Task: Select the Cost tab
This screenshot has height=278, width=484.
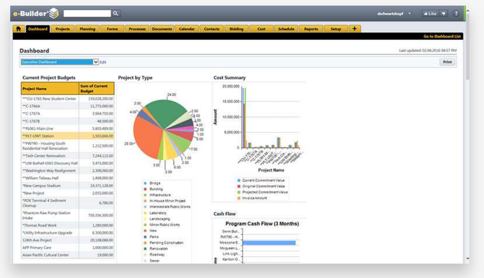Action: click(261, 29)
